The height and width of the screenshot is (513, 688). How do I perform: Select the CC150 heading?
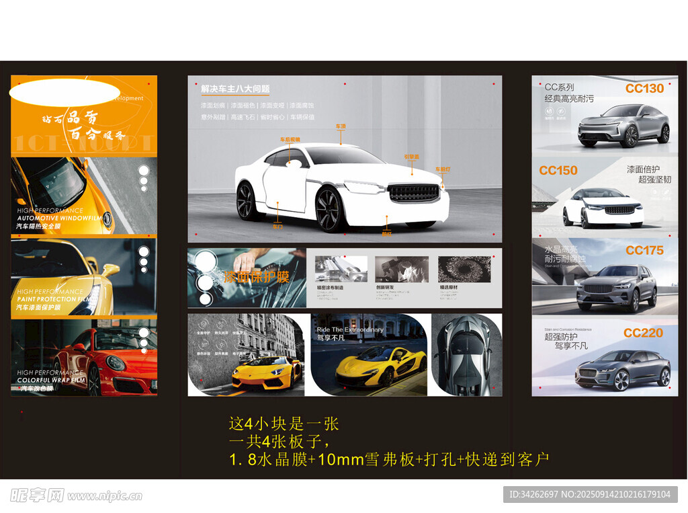click(x=558, y=170)
